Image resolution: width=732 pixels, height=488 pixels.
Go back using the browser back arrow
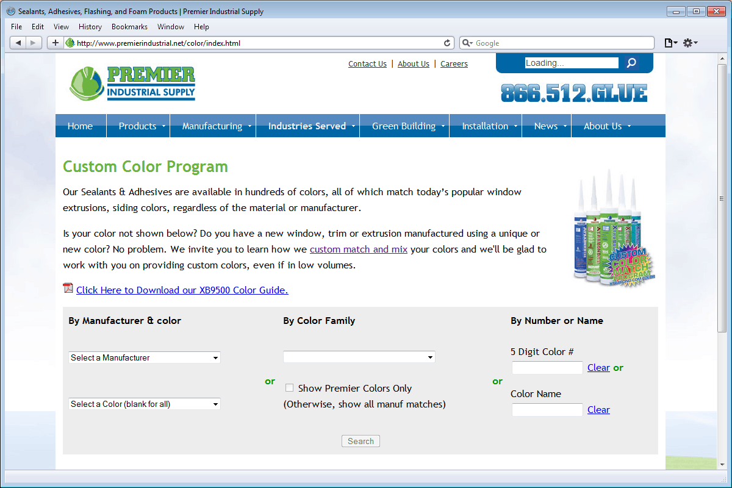[x=18, y=43]
